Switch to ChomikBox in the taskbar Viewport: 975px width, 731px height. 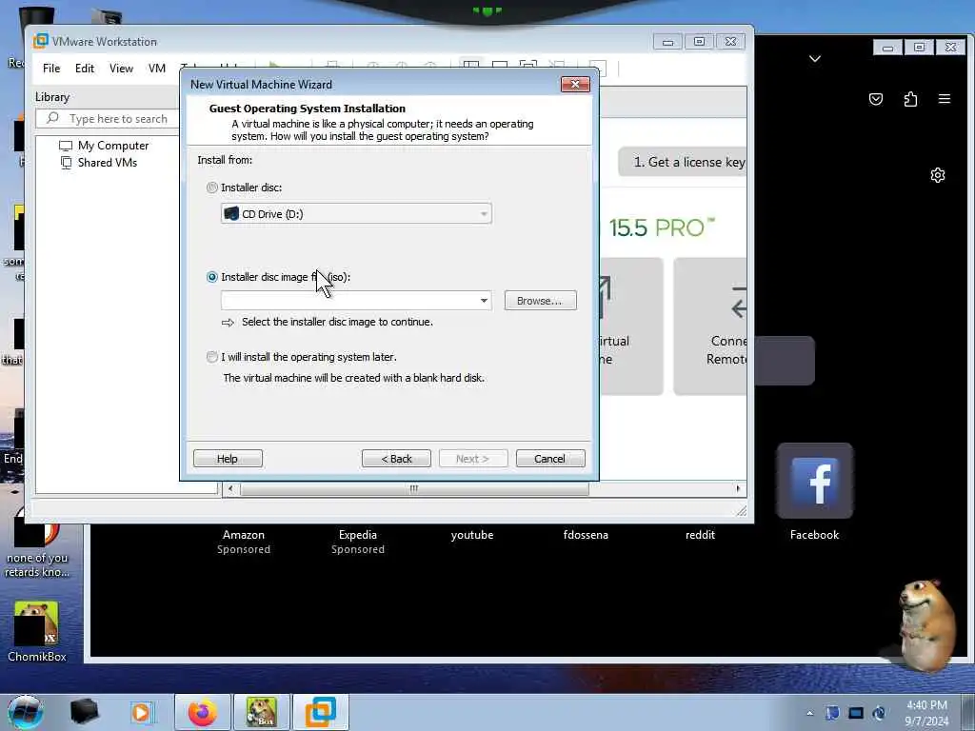click(261, 712)
